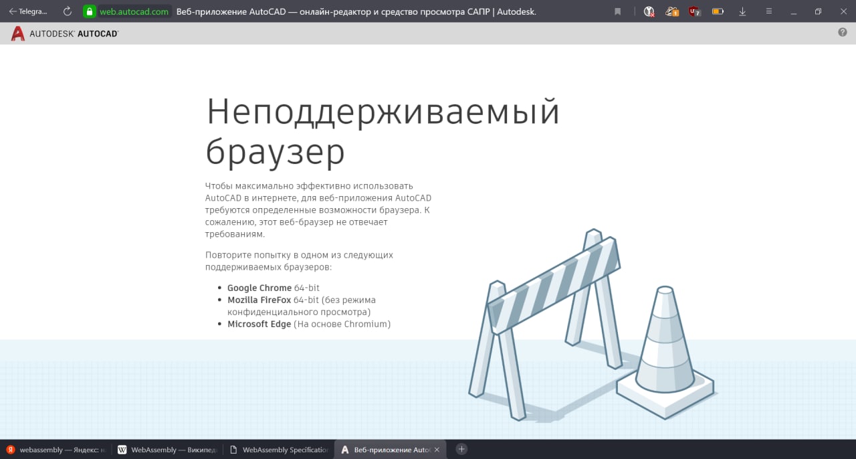Image resolution: width=856 pixels, height=459 pixels.
Task: Open the extension with orange badge 1
Action: click(672, 11)
